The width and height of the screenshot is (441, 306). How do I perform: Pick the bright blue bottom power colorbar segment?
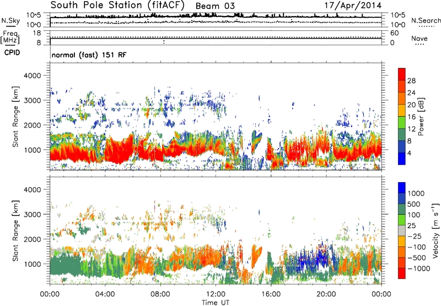coord(402,159)
